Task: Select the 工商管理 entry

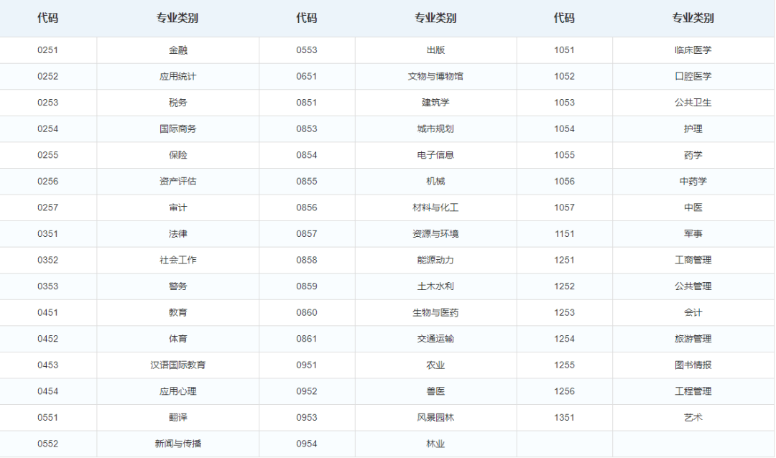Action: pos(693,260)
